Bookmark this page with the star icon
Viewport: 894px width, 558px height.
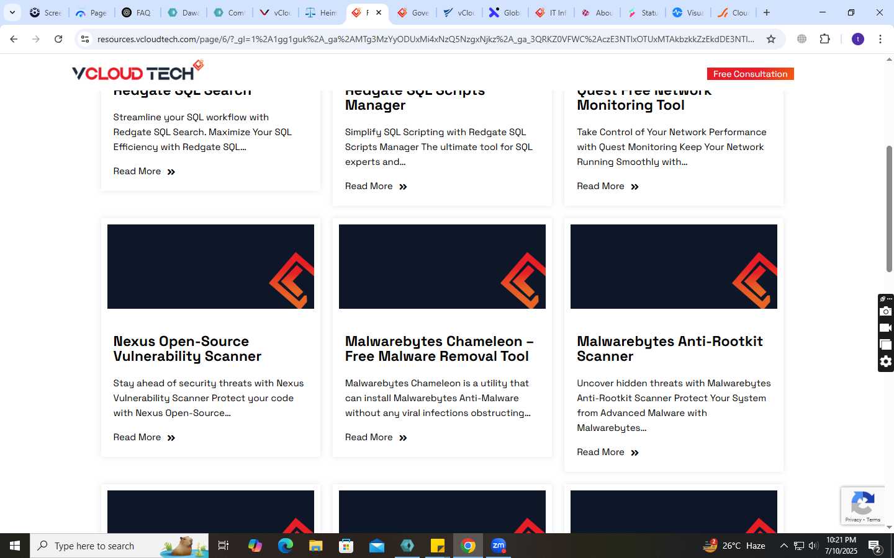click(771, 39)
